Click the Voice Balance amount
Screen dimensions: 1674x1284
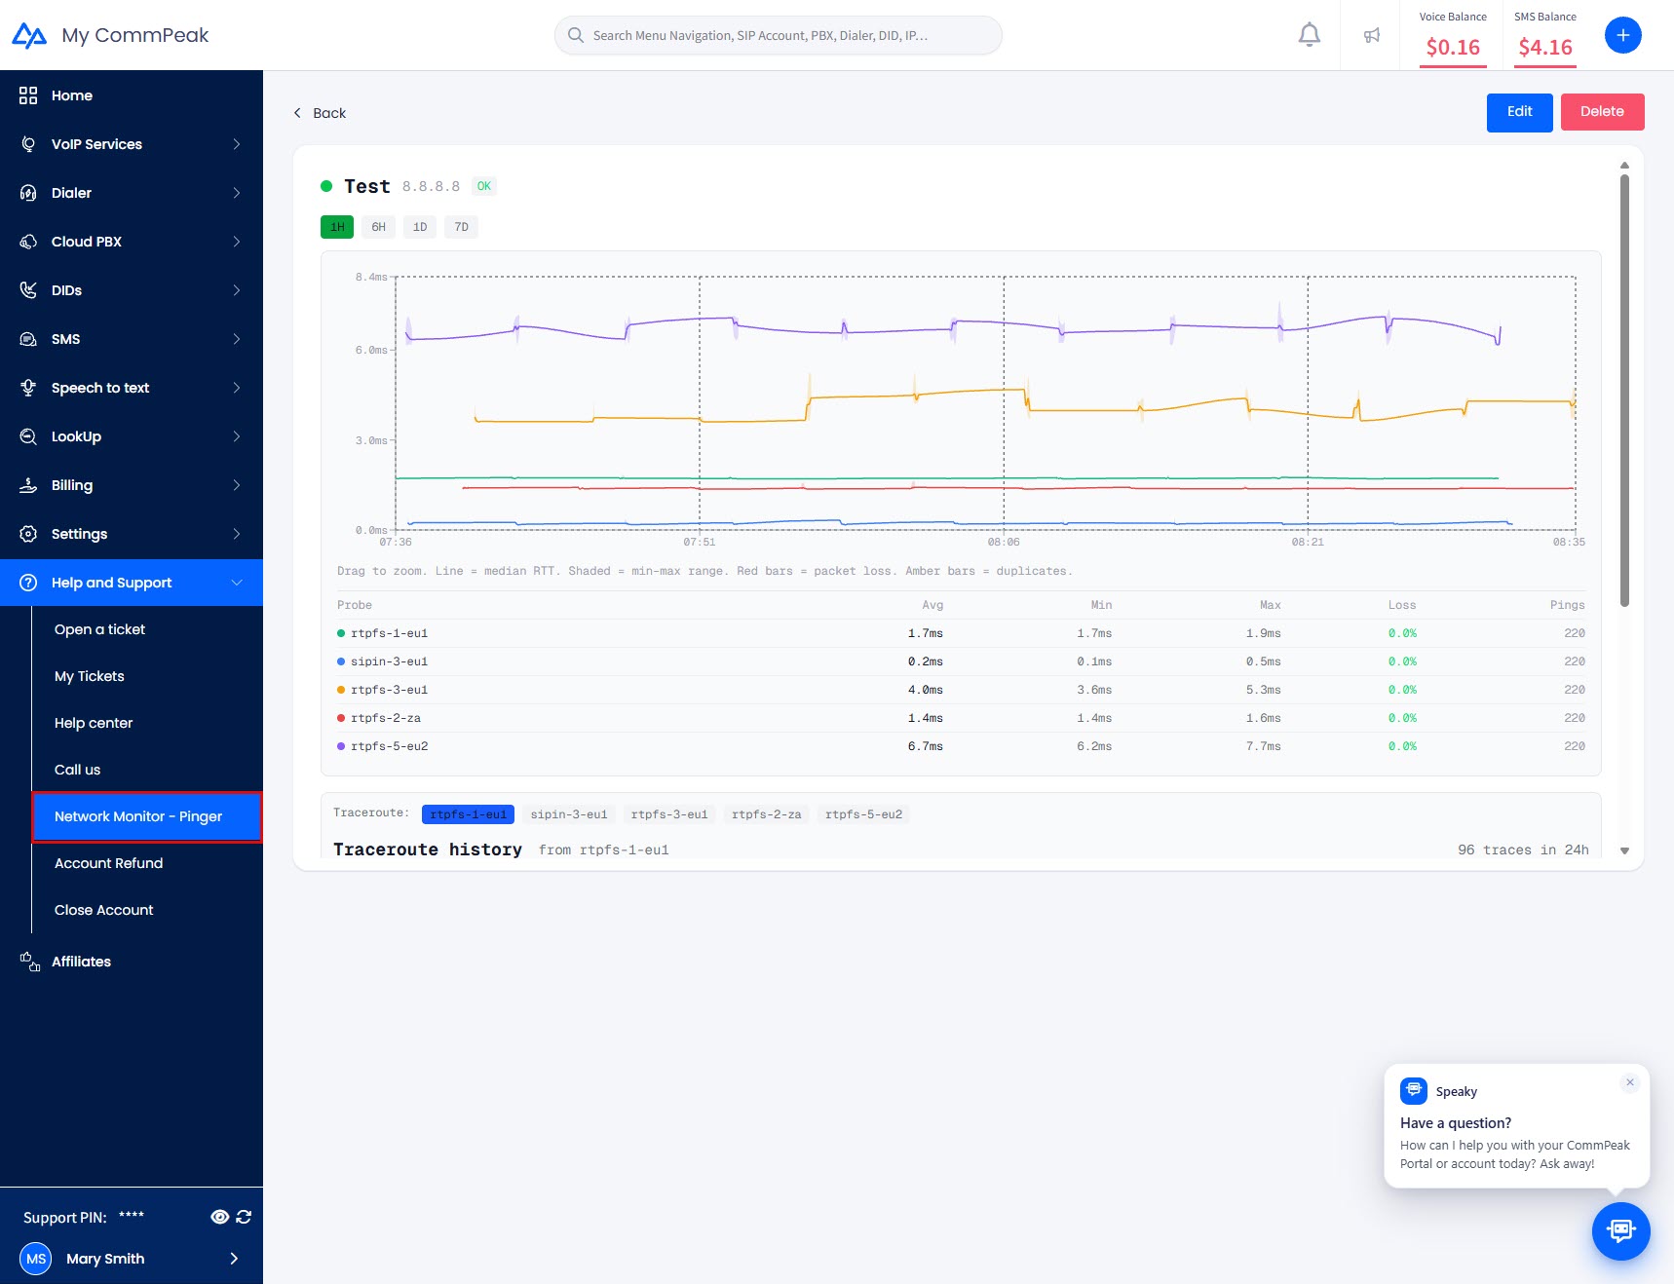(x=1453, y=47)
